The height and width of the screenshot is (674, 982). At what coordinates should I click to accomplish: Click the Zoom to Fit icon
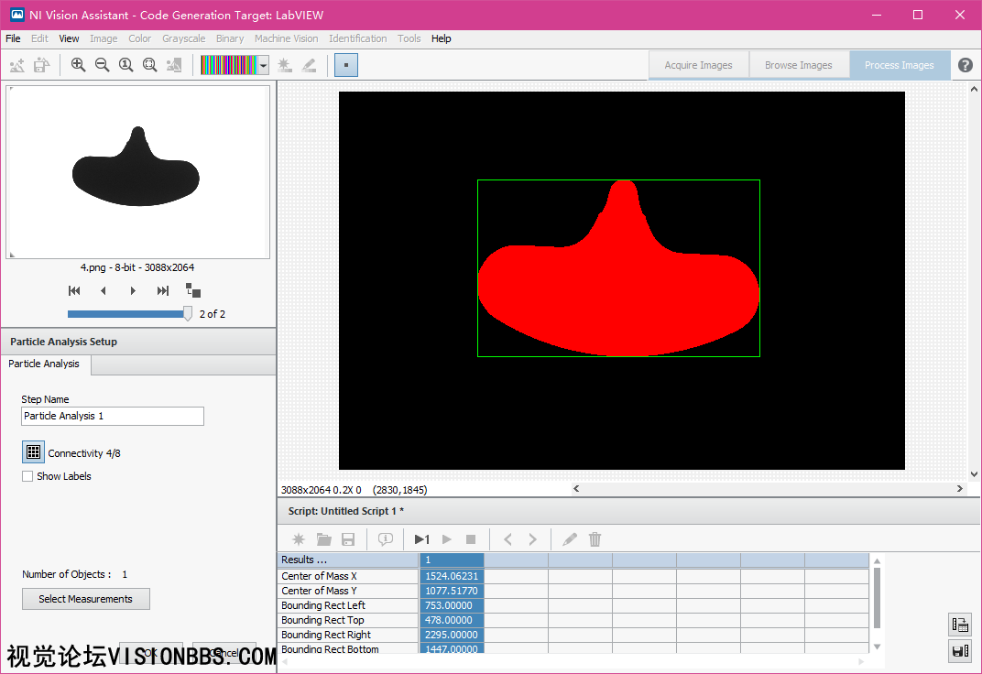coord(149,65)
